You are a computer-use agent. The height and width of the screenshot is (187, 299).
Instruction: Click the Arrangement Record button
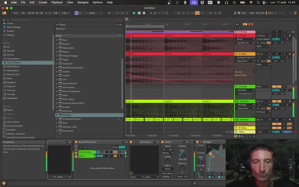tap(144, 13)
